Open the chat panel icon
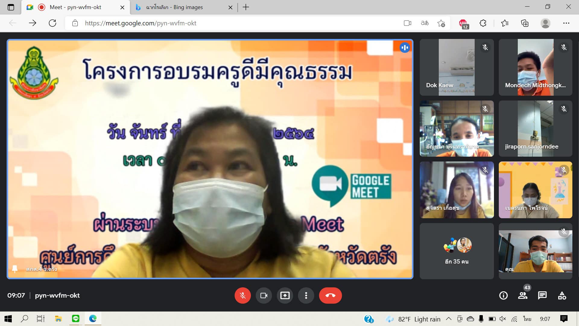This screenshot has width=579, height=326. pos(542,295)
